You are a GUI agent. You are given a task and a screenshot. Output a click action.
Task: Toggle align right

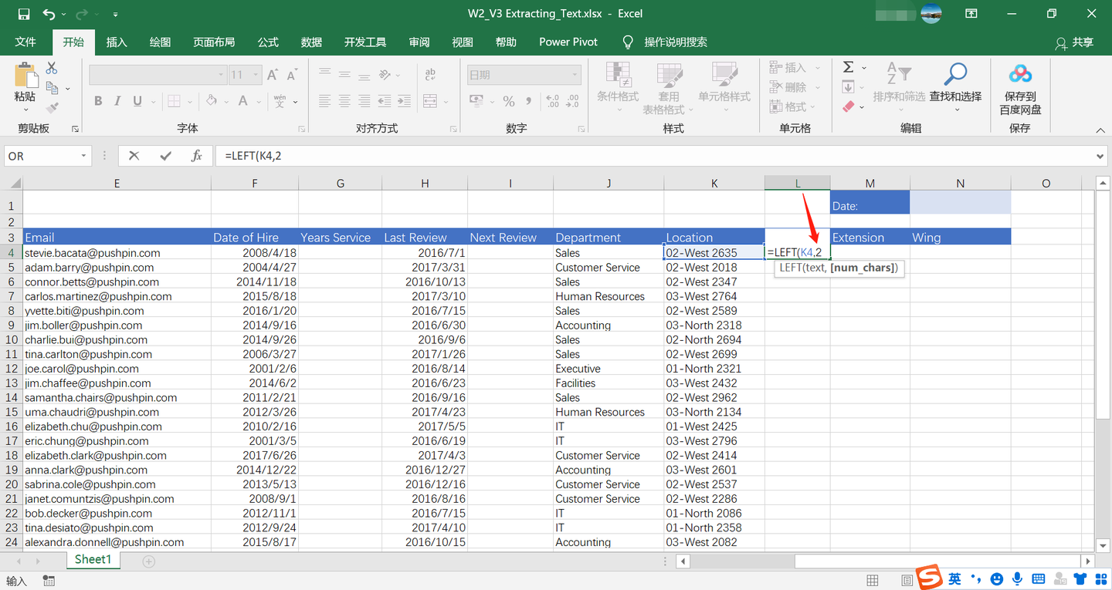364,101
